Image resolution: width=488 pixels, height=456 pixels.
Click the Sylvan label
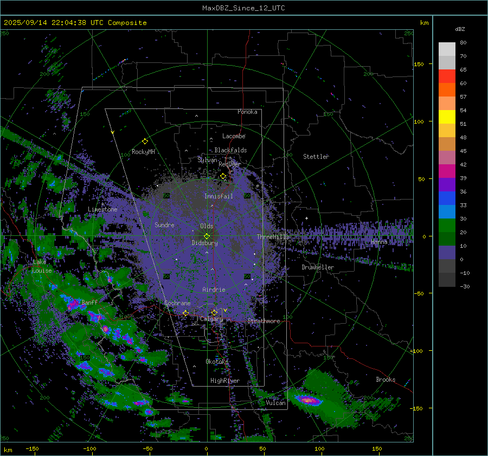pos(207,160)
